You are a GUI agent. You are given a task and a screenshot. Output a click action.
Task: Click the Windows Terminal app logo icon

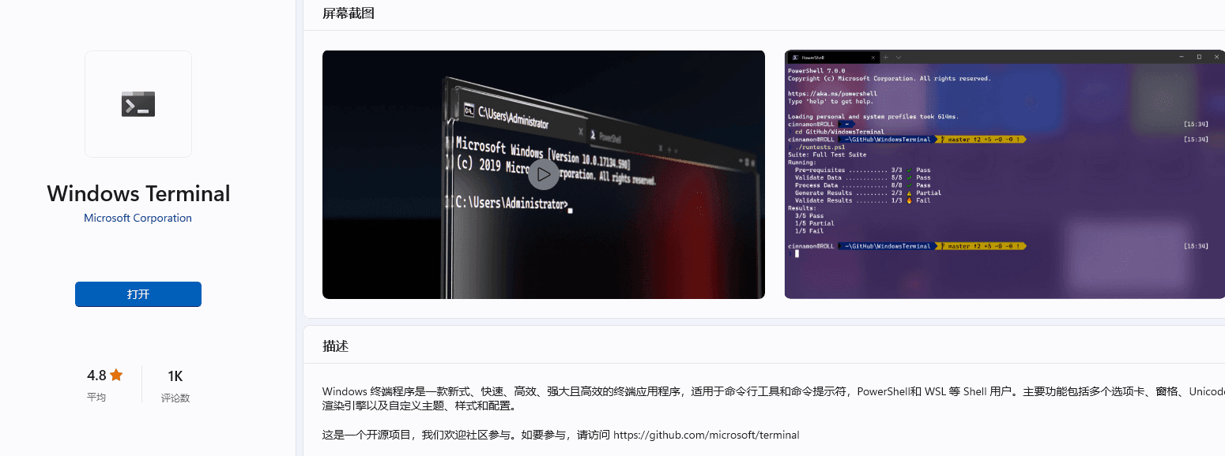click(x=138, y=103)
